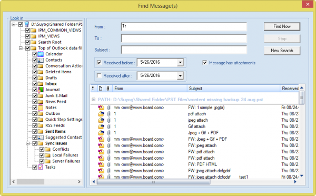Uncheck the Inbox folder checkbox

pyautogui.click(x=35, y=84)
